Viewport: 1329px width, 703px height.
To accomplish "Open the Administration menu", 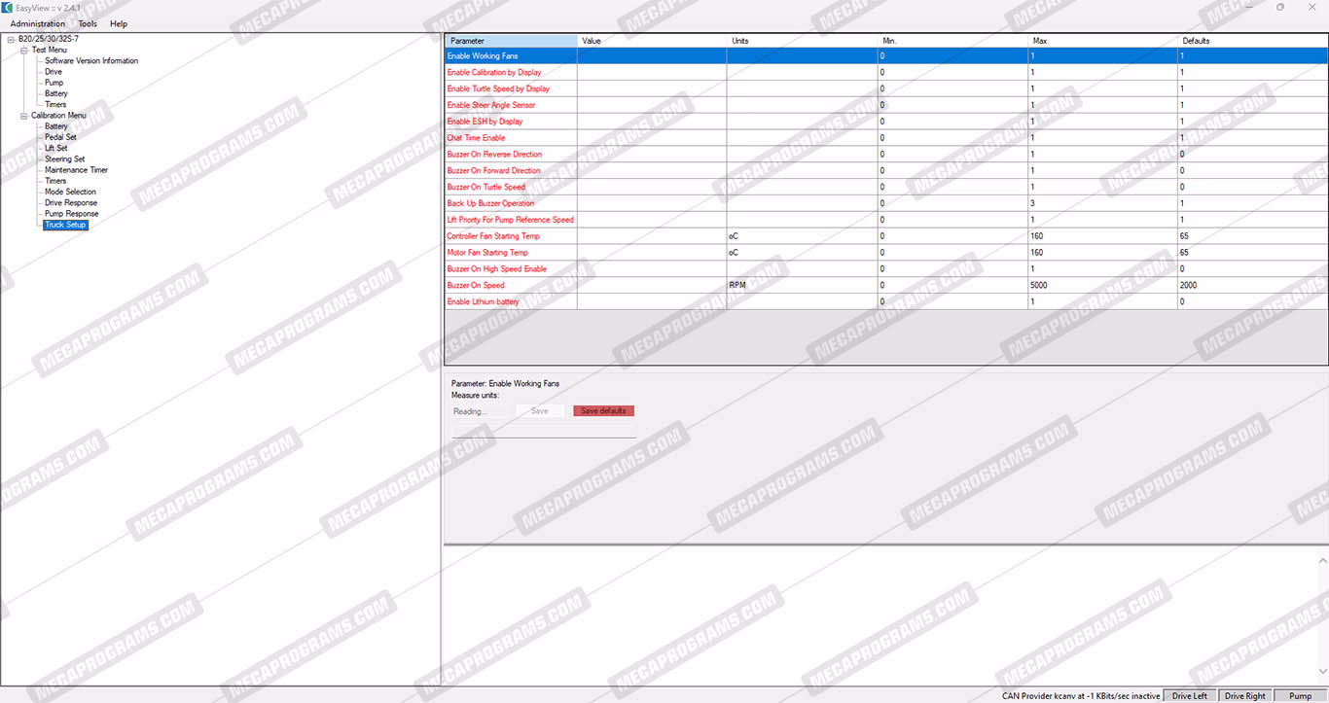I will tap(38, 23).
